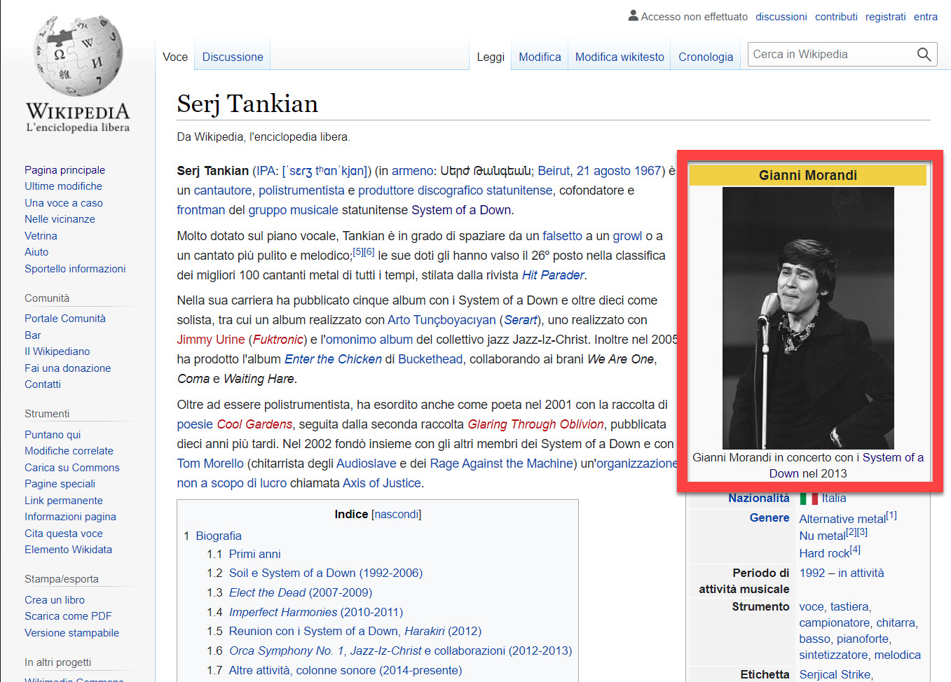Open the System of a Down link in intro
This screenshot has height=682, width=951.
tap(461, 210)
